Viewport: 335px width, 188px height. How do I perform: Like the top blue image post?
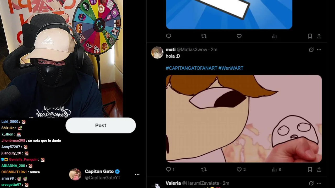(x=239, y=36)
